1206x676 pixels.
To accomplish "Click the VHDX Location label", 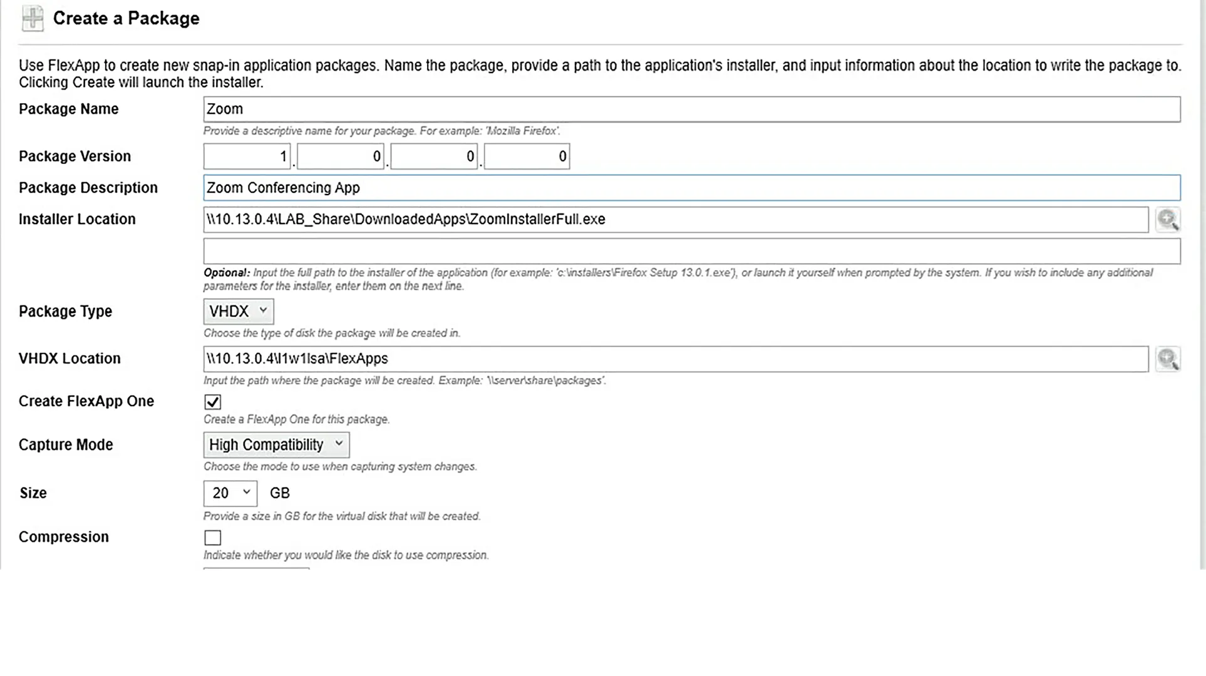I will pos(70,359).
